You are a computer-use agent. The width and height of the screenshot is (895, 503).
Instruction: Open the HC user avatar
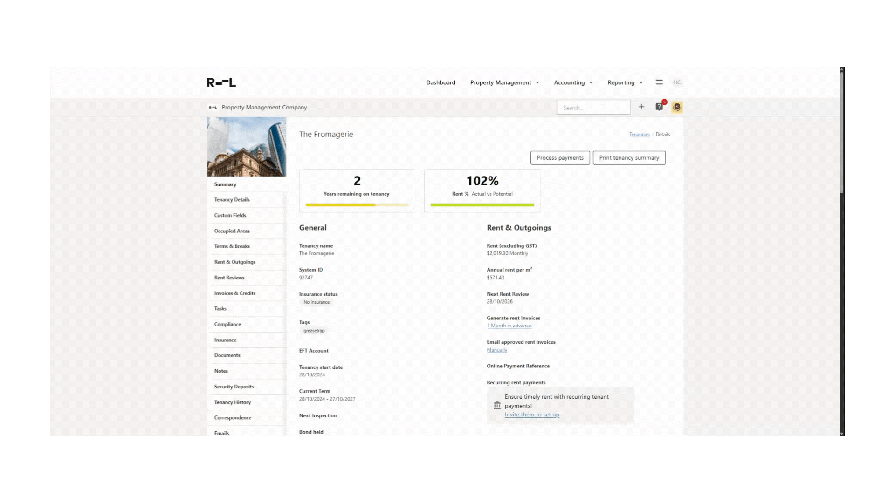point(677,82)
